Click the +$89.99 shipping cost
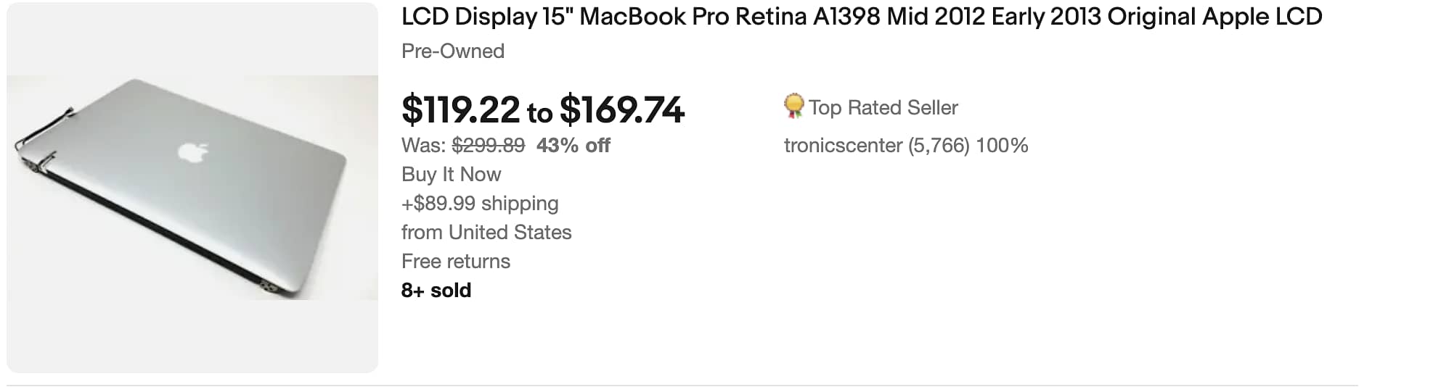This screenshot has width=1433, height=387. click(480, 204)
